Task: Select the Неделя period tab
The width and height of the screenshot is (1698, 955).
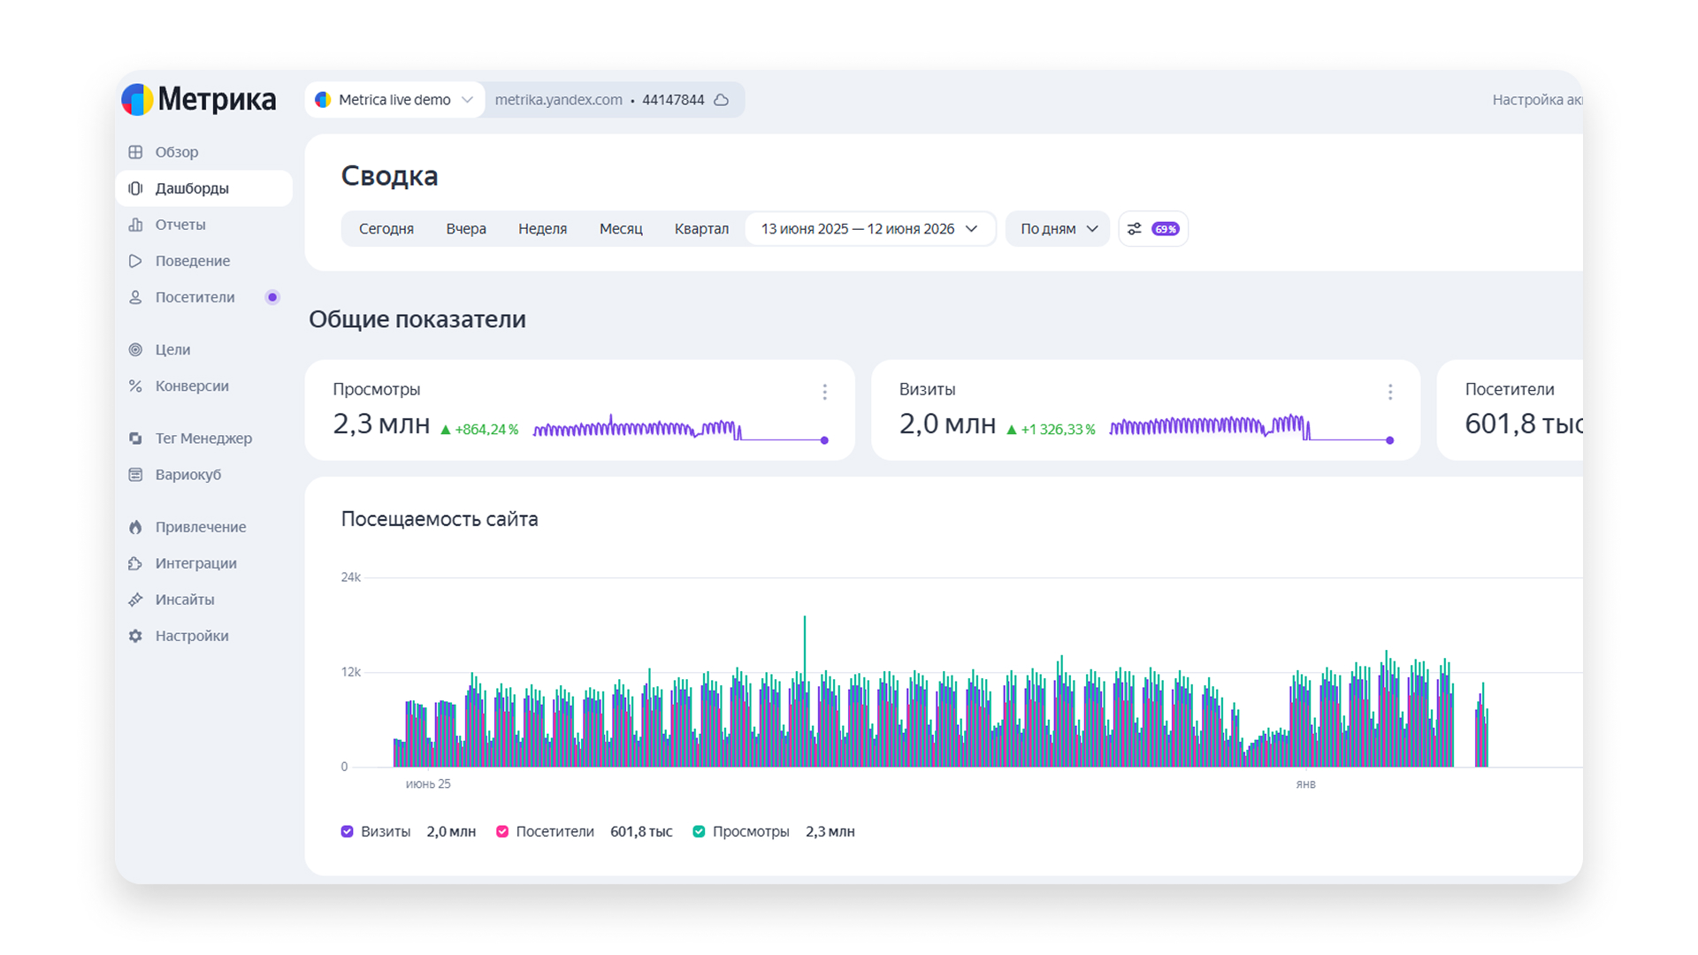Action: click(542, 229)
